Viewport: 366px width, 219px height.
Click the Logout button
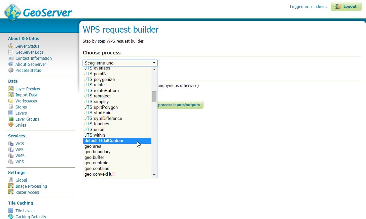[x=346, y=6]
